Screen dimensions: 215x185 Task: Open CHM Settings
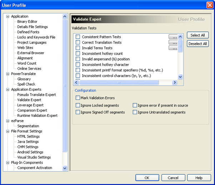pos(28,147)
